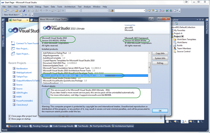Click the Start Debugging play icon
Screen dimensions: 210x133
(x=63, y=10)
